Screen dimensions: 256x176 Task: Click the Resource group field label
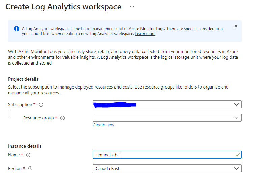pos(39,118)
